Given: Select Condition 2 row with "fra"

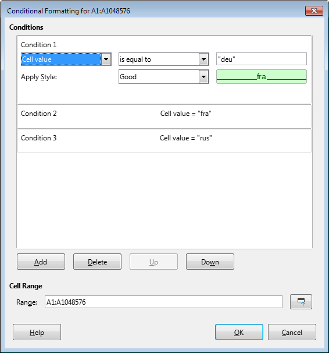Looking at the screenshot, I should click(x=164, y=117).
